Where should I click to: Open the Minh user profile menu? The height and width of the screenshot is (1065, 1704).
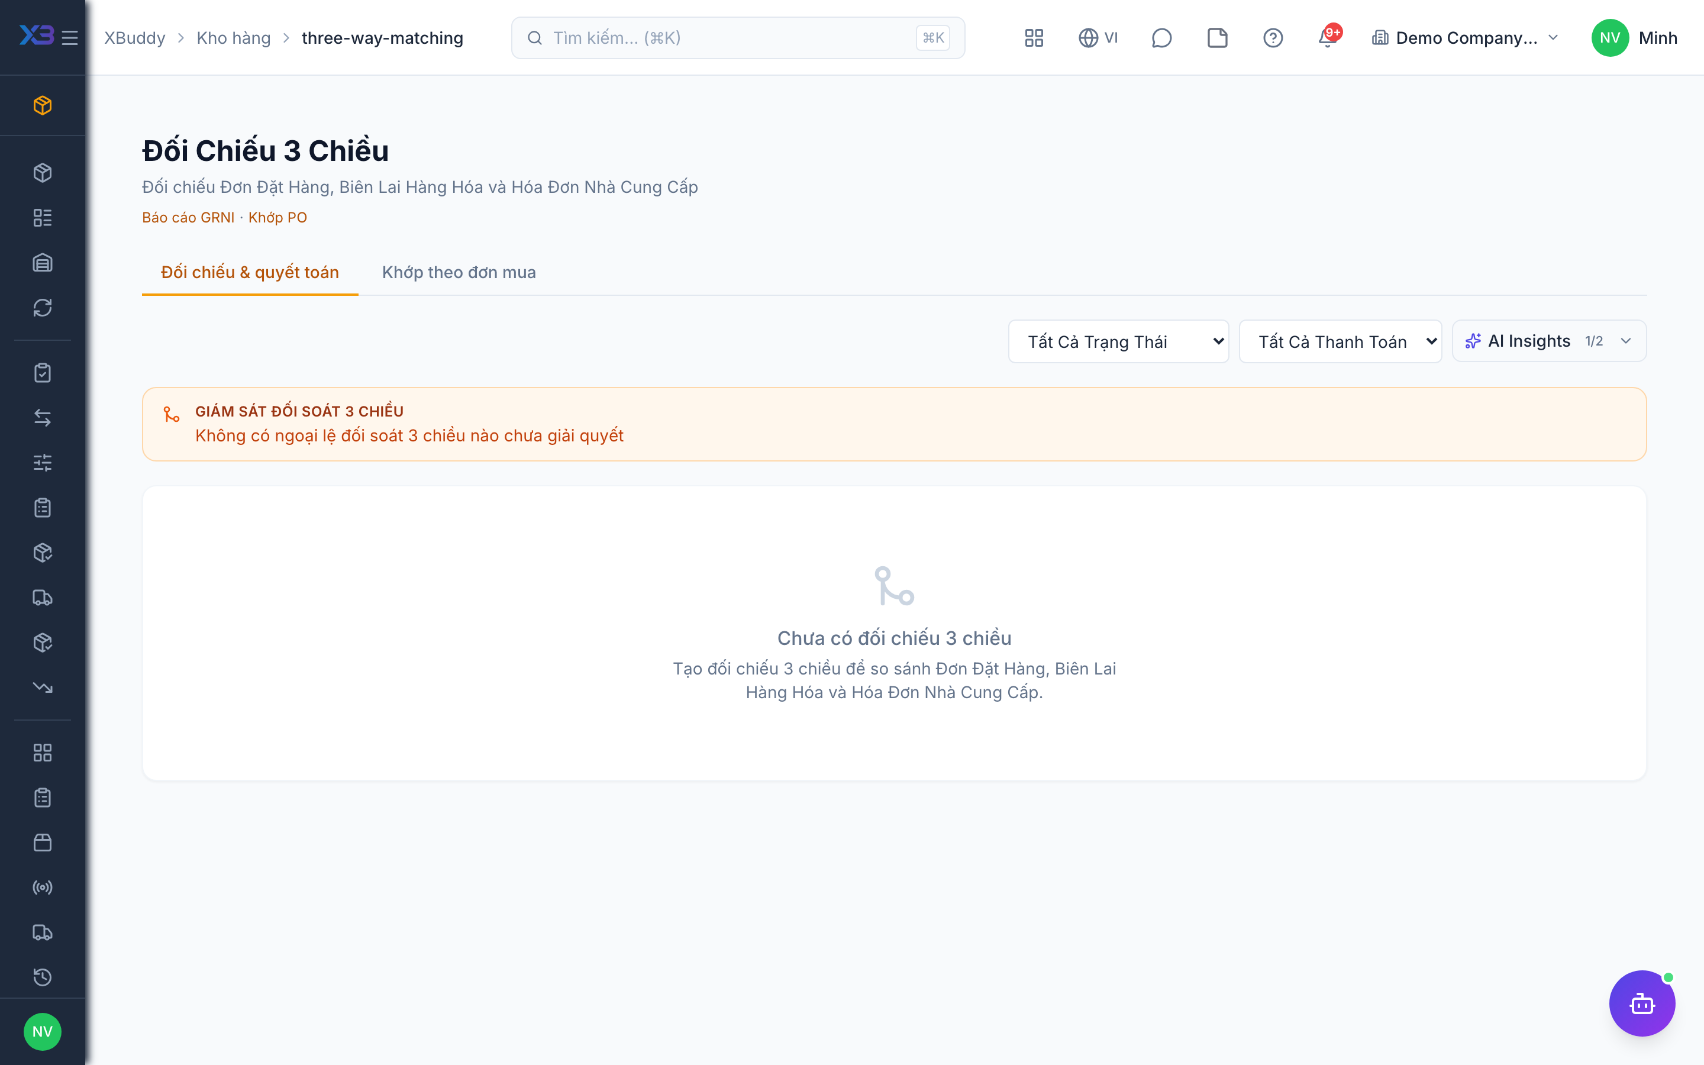1634,37
